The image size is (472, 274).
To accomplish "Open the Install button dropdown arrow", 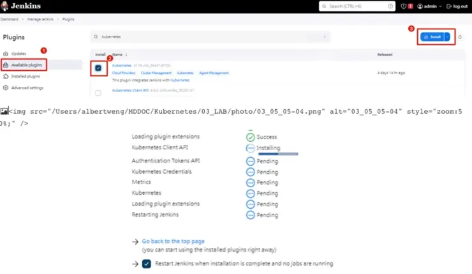I will 447,37.
